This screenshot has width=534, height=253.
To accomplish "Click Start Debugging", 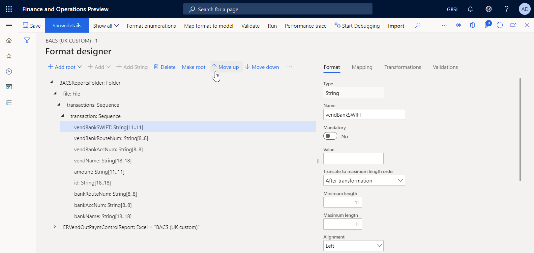I will pyautogui.click(x=357, y=26).
